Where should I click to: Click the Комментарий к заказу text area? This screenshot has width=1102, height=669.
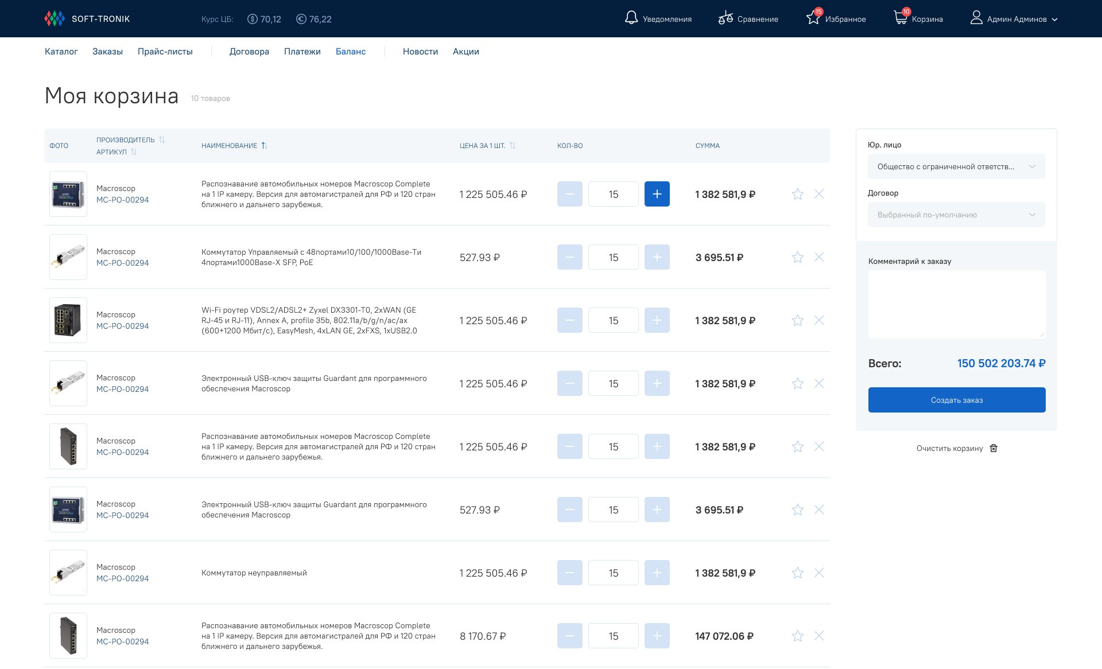tap(956, 304)
